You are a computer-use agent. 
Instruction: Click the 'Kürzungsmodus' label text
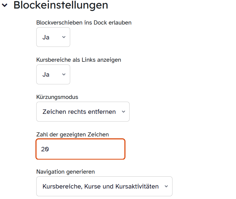57,97
